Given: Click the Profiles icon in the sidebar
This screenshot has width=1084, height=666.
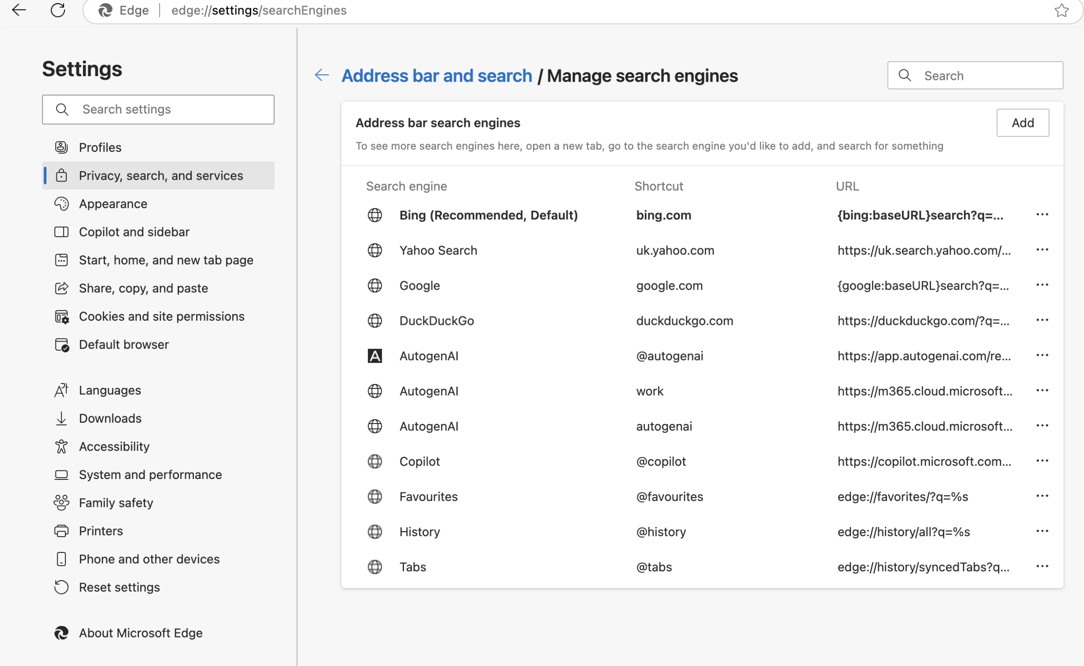Looking at the screenshot, I should pos(61,147).
